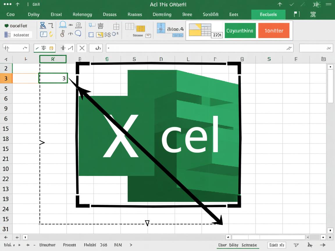Click the highlighted Eecbiels tab button

click(x=268, y=14)
